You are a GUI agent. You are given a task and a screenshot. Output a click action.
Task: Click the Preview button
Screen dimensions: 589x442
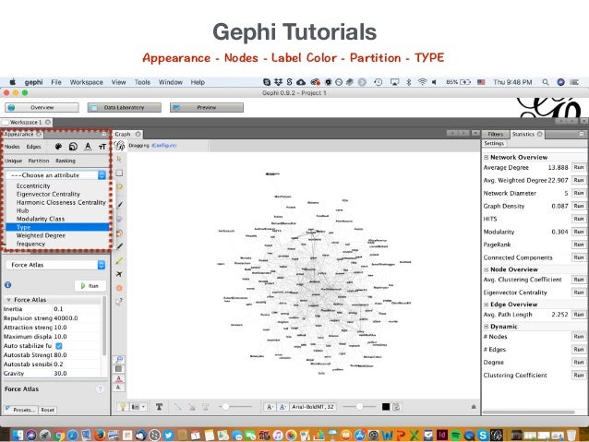207,107
